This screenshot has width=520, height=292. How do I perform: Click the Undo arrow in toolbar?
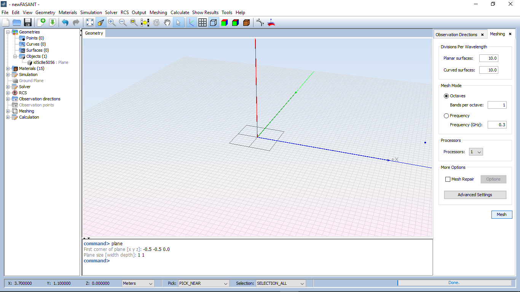65,22
